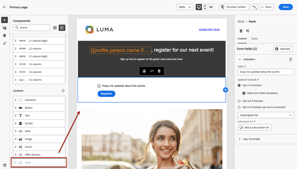Screen dimensions: 297x169
Task: Open the layers tree icon in left sidebar
Action: pos(4,35)
